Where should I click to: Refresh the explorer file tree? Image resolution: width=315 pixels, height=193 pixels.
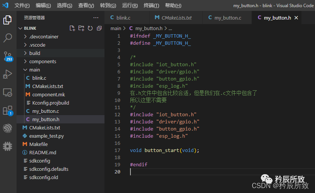90,28
